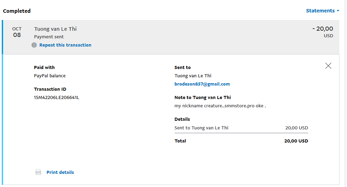Click the -20,00 USD amount in header
The image size is (347, 187).
[323, 32]
